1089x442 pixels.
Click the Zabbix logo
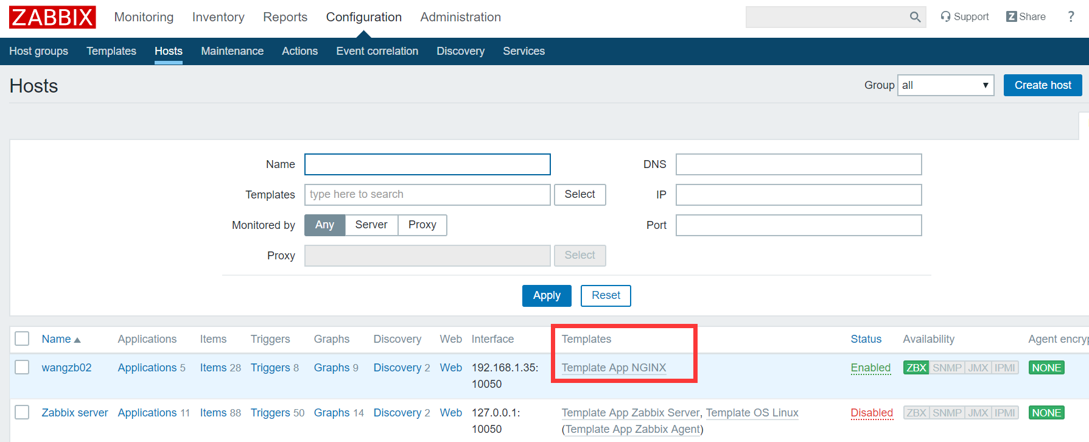(52, 17)
